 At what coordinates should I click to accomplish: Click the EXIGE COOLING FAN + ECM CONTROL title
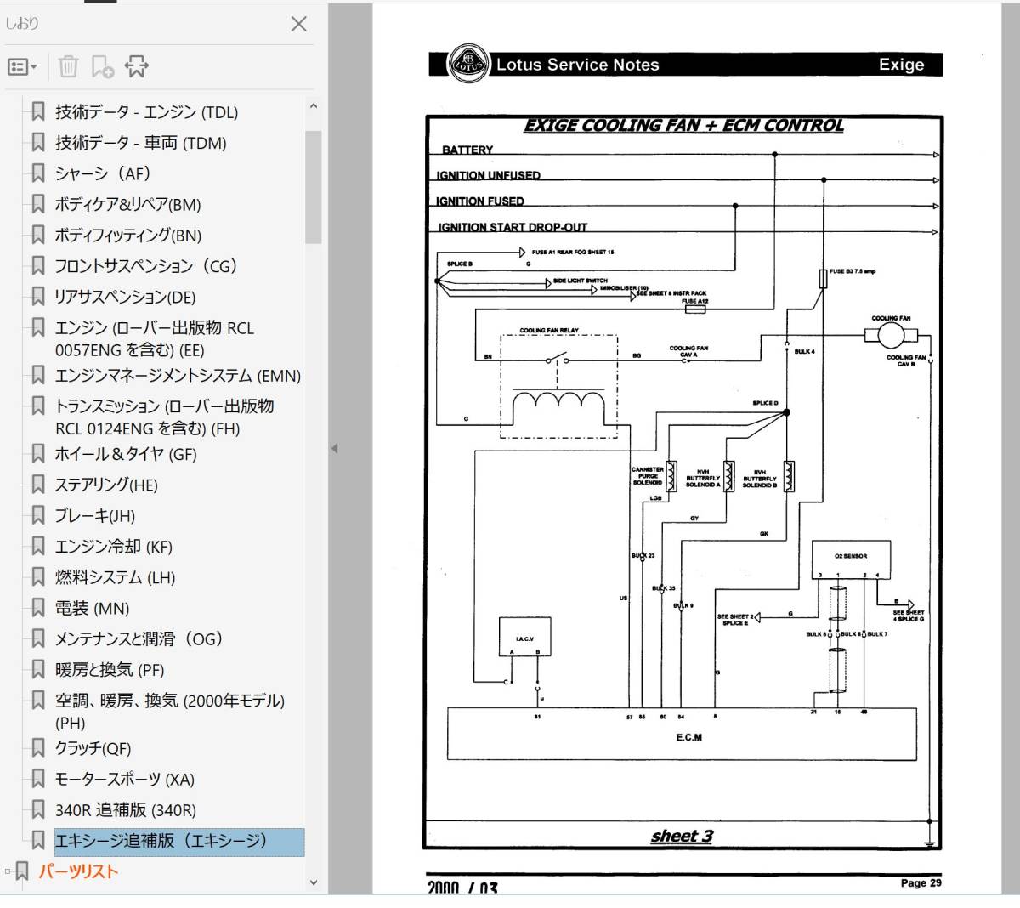pos(683,126)
